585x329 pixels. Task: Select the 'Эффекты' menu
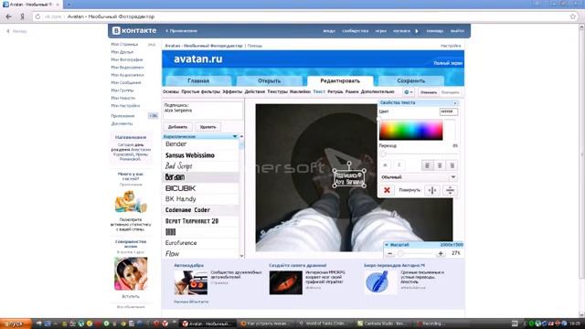[232, 91]
